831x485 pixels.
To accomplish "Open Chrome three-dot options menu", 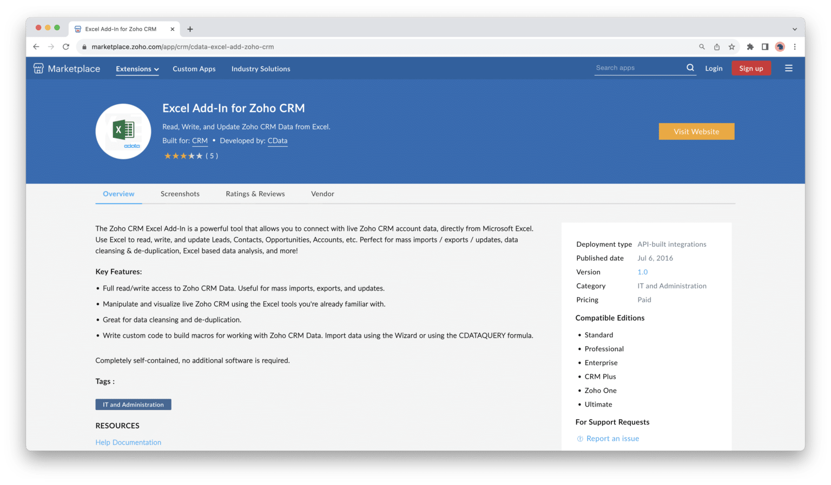I will coord(794,47).
